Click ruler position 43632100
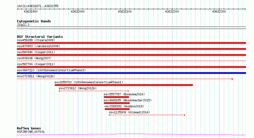This screenshot has width=254, height=138. click(x=125, y=11)
